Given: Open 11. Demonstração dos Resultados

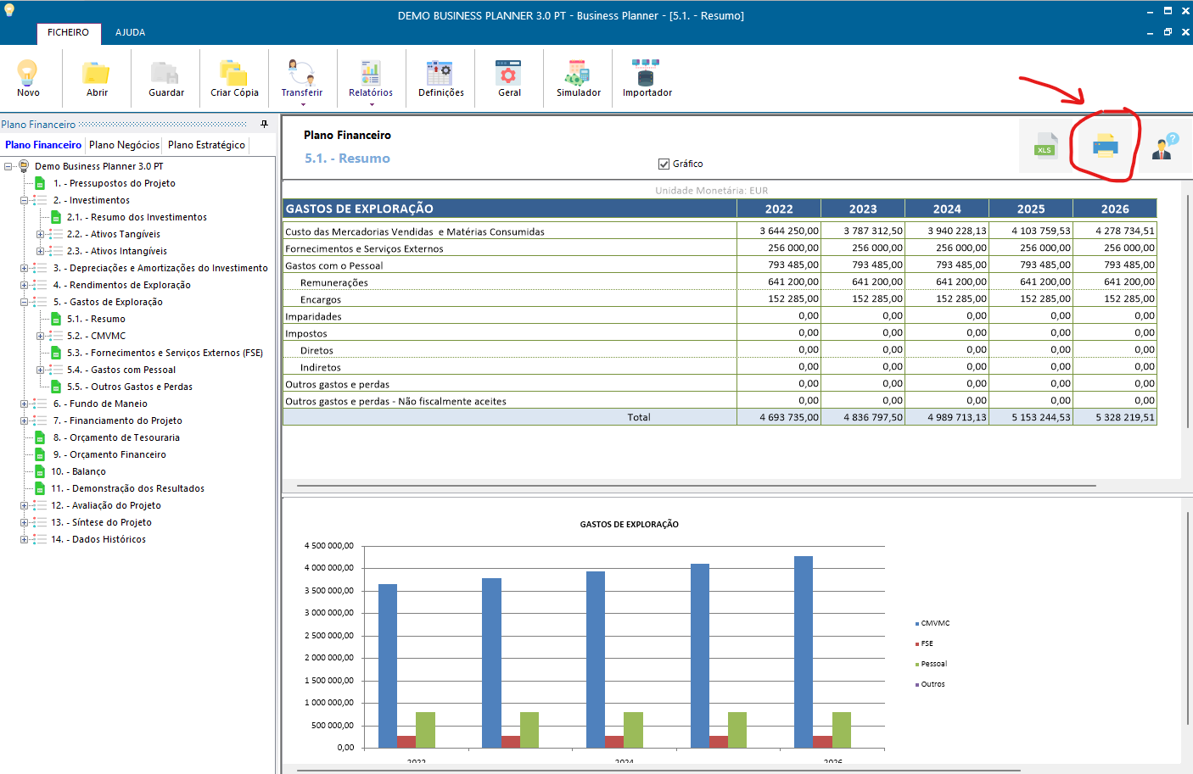Looking at the screenshot, I should [127, 489].
